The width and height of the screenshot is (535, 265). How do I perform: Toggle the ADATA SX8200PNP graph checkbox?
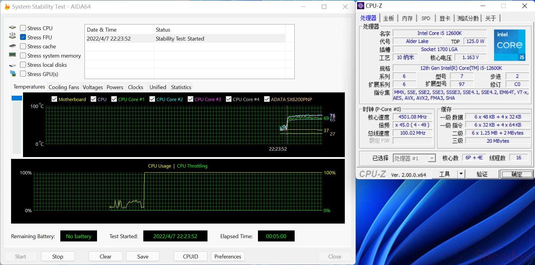(267, 99)
